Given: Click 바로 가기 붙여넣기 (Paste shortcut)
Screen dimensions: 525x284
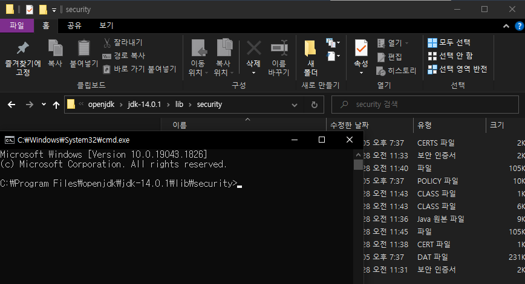Looking at the screenshot, I should click(x=140, y=69).
